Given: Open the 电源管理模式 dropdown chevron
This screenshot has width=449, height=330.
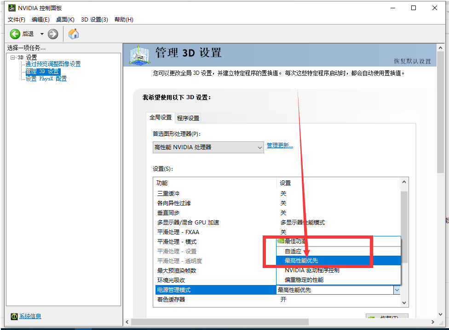Looking at the screenshot, I should (x=397, y=290).
